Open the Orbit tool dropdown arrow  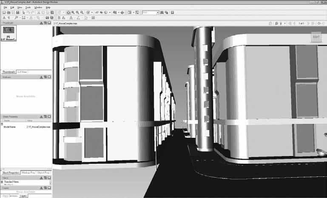pyautogui.click(x=92, y=12)
